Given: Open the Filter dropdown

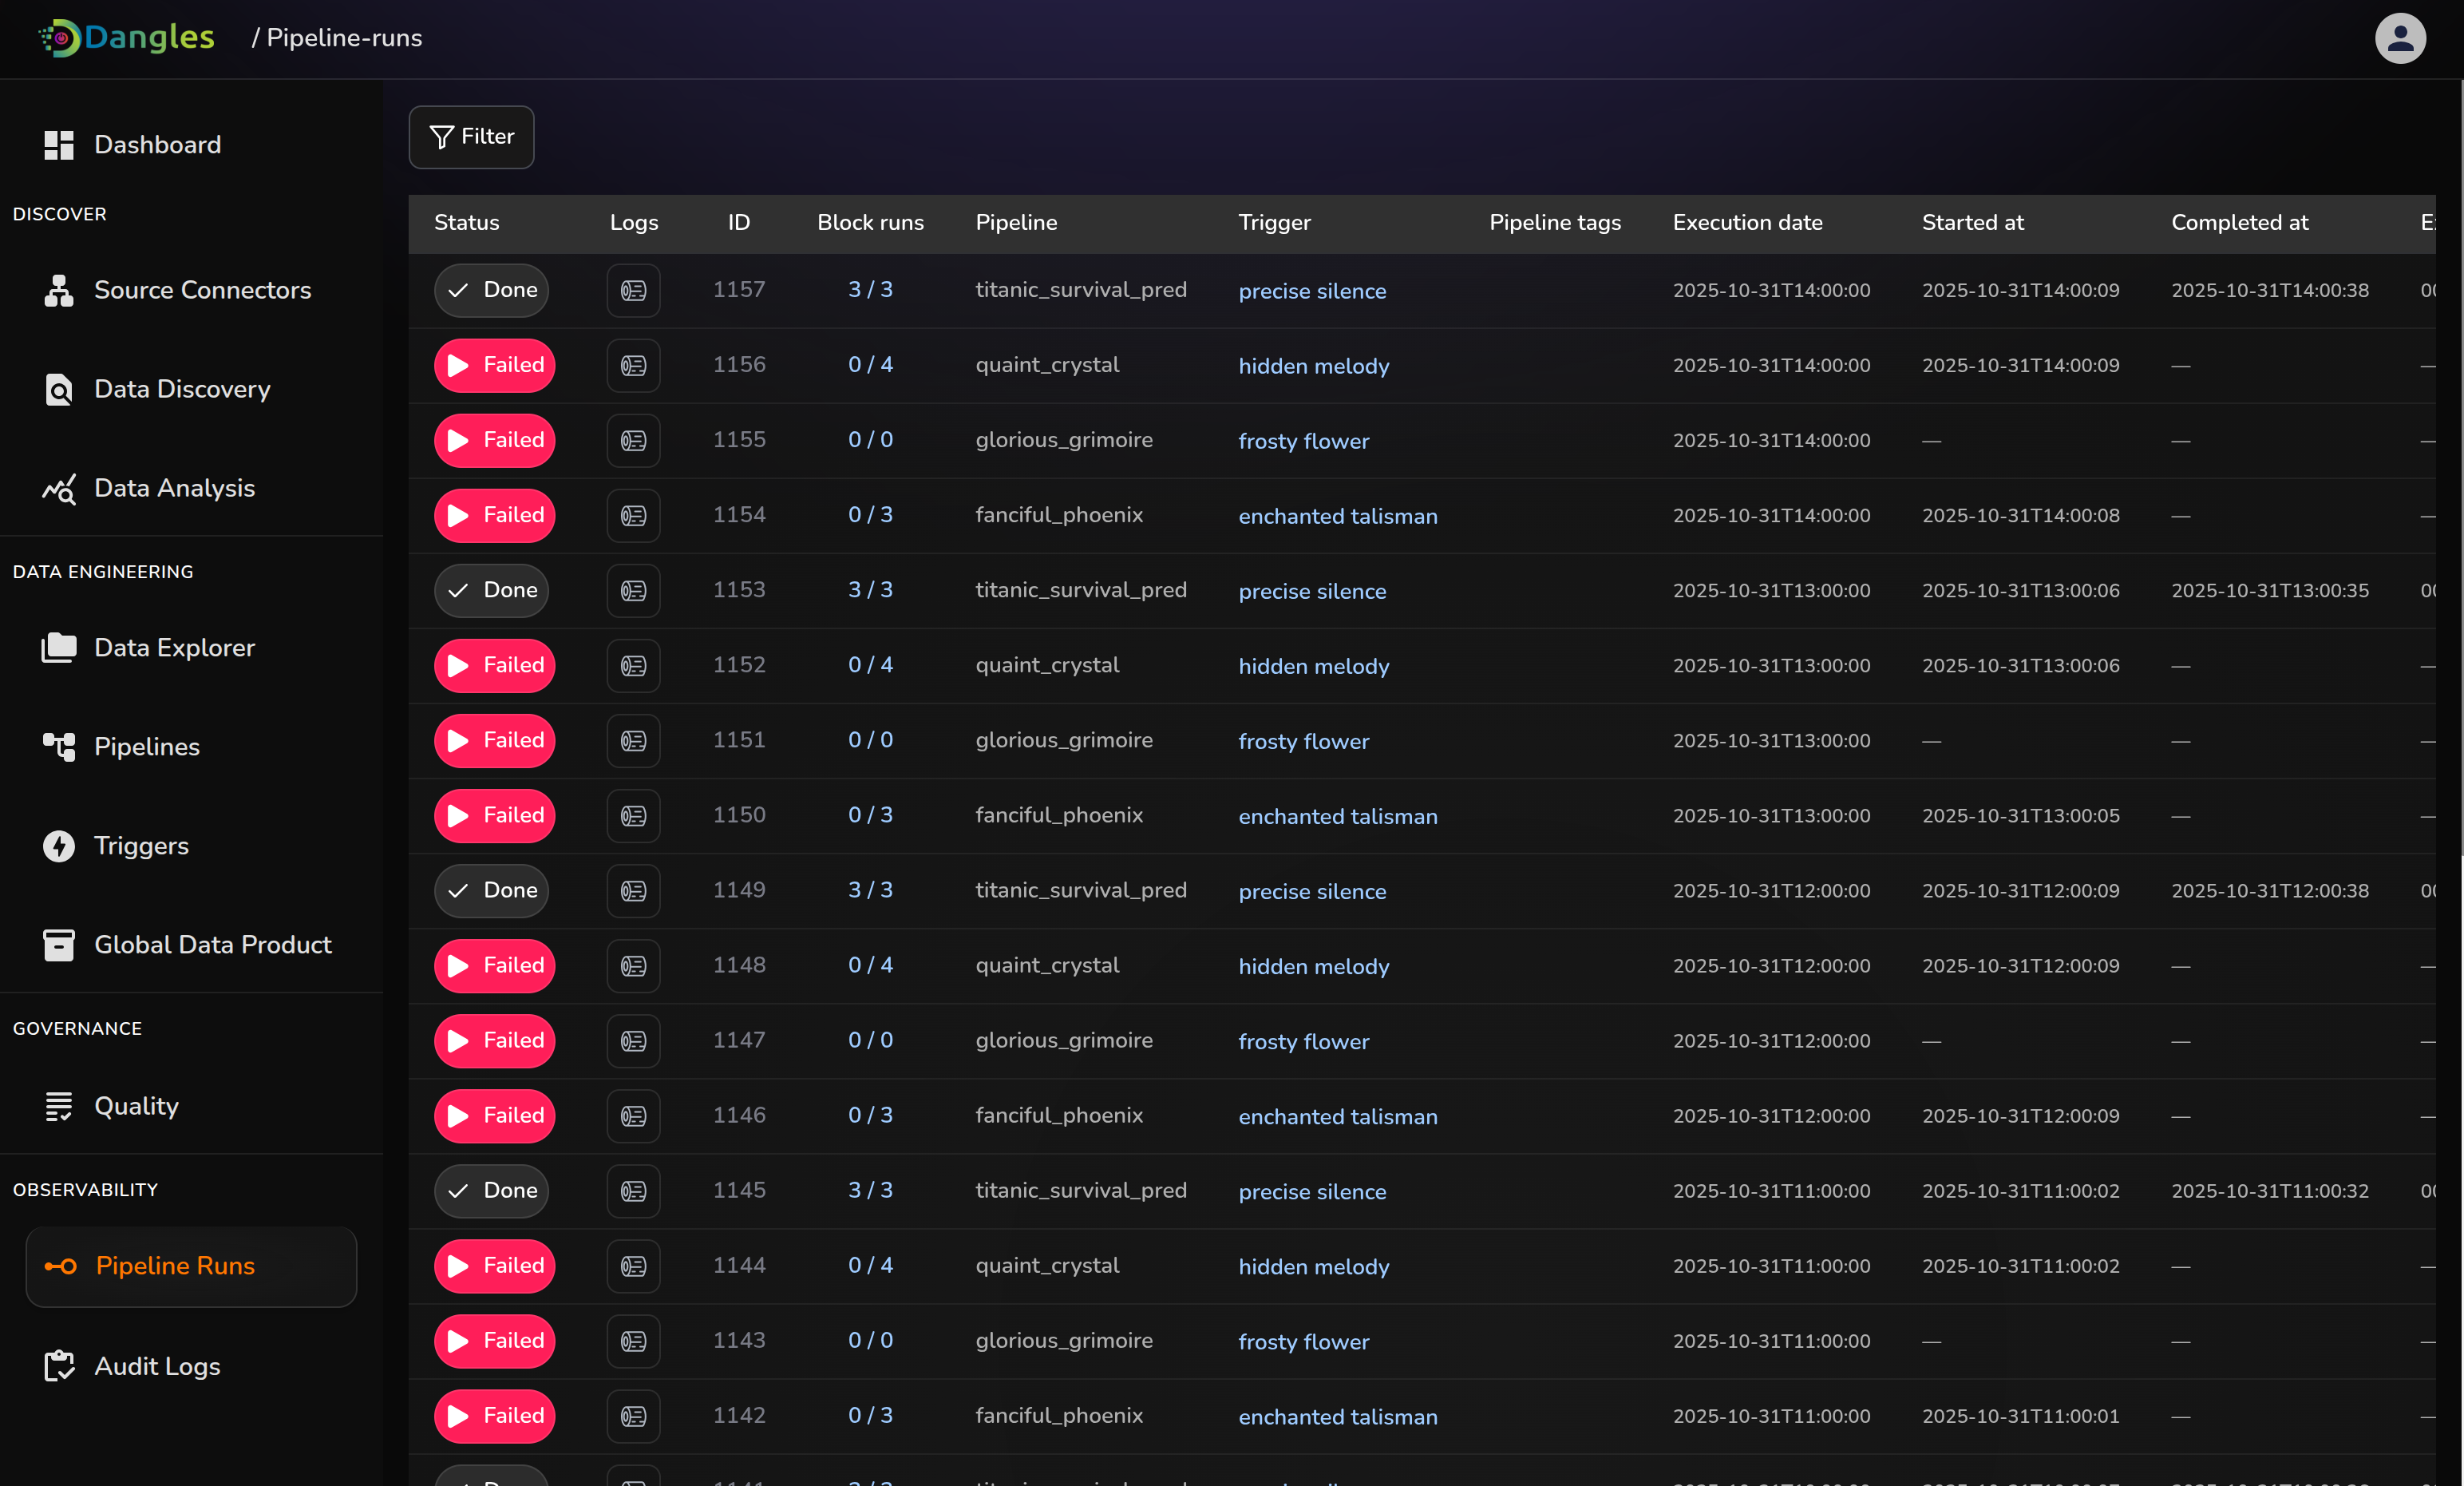Looking at the screenshot, I should pos(471,137).
